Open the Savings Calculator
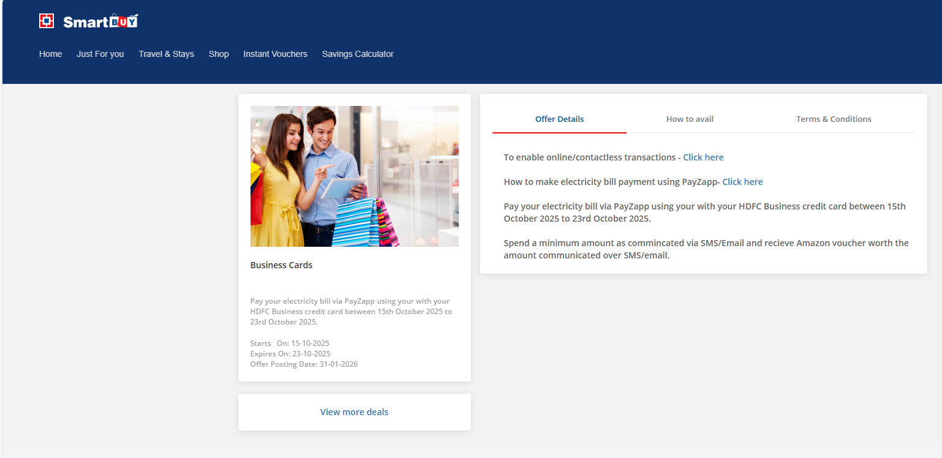942x458 pixels. [358, 54]
